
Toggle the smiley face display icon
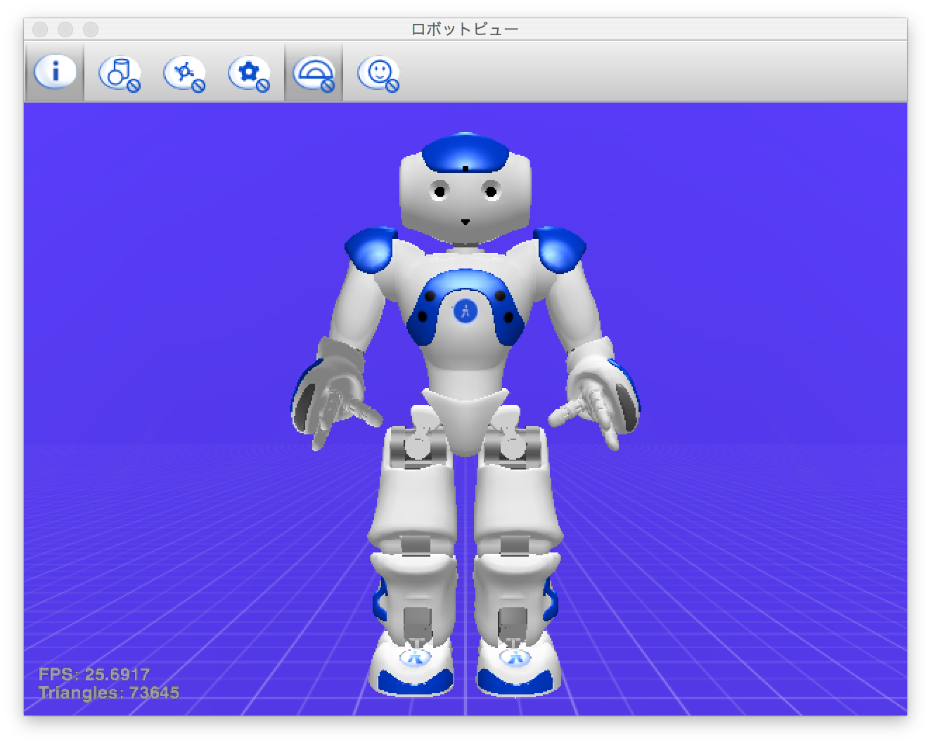378,73
